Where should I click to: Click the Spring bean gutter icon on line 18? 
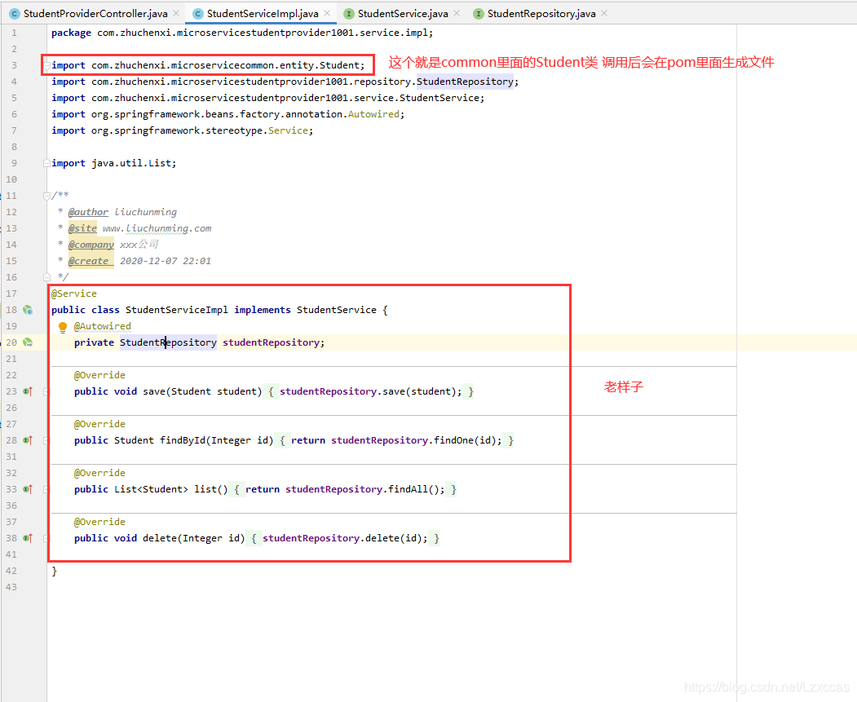pos(28,311)
